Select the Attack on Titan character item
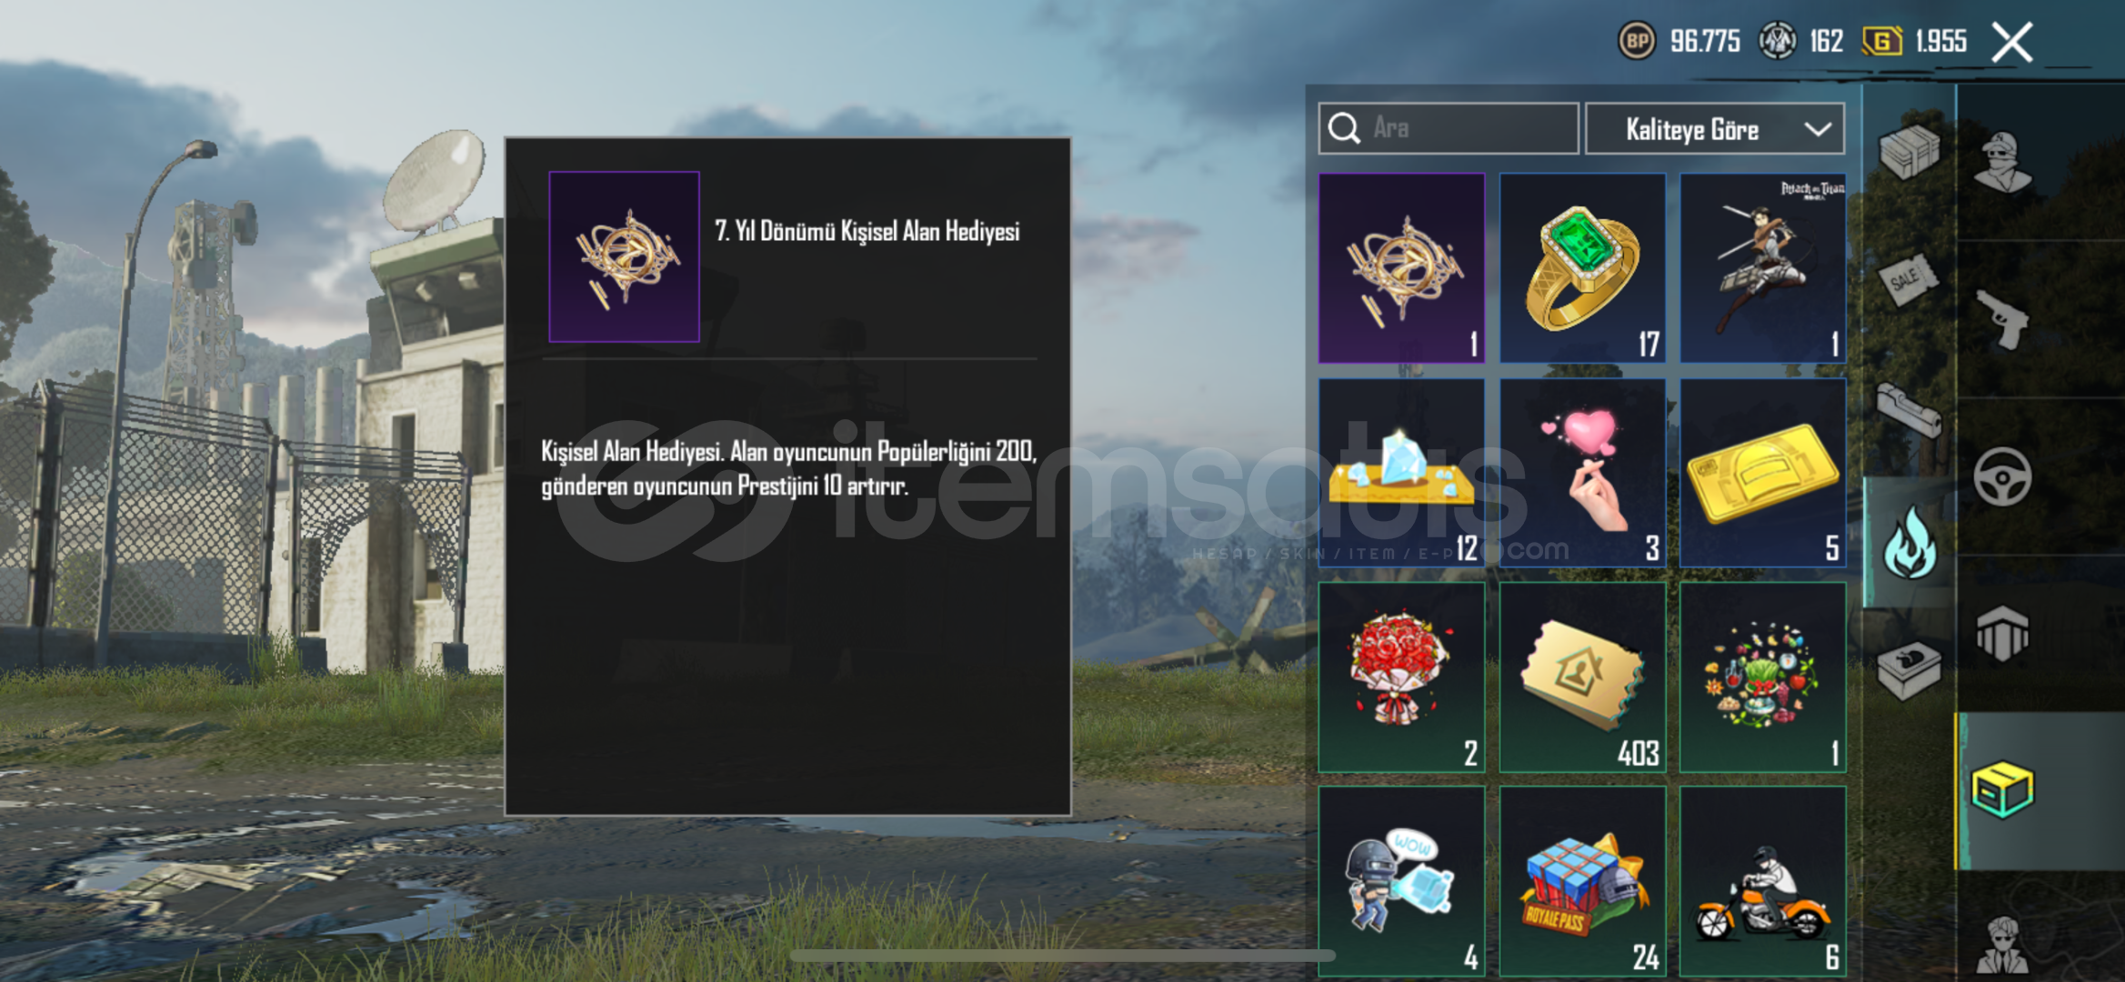2125x982 pixels. (x=1762, y=268)
